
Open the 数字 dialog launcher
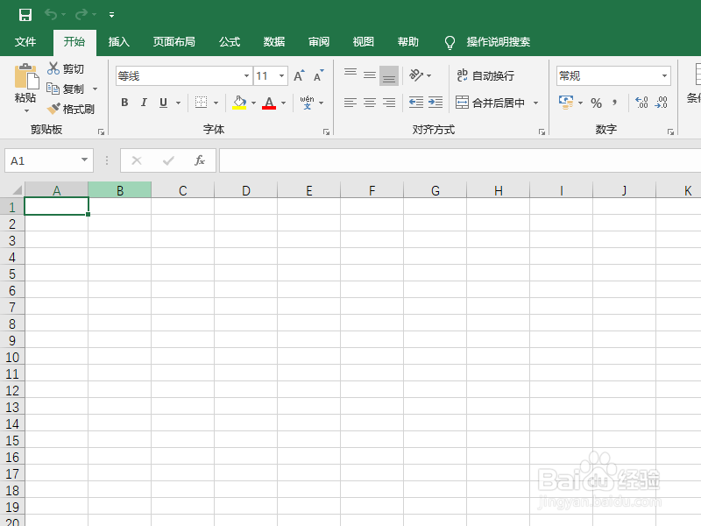670,132
